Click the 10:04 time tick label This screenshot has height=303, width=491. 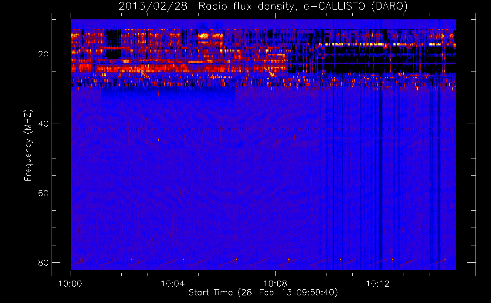point(173,284)
